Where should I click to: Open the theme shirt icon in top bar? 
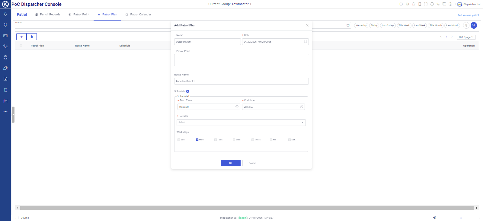pyautogui.click(x=414, y=4)
